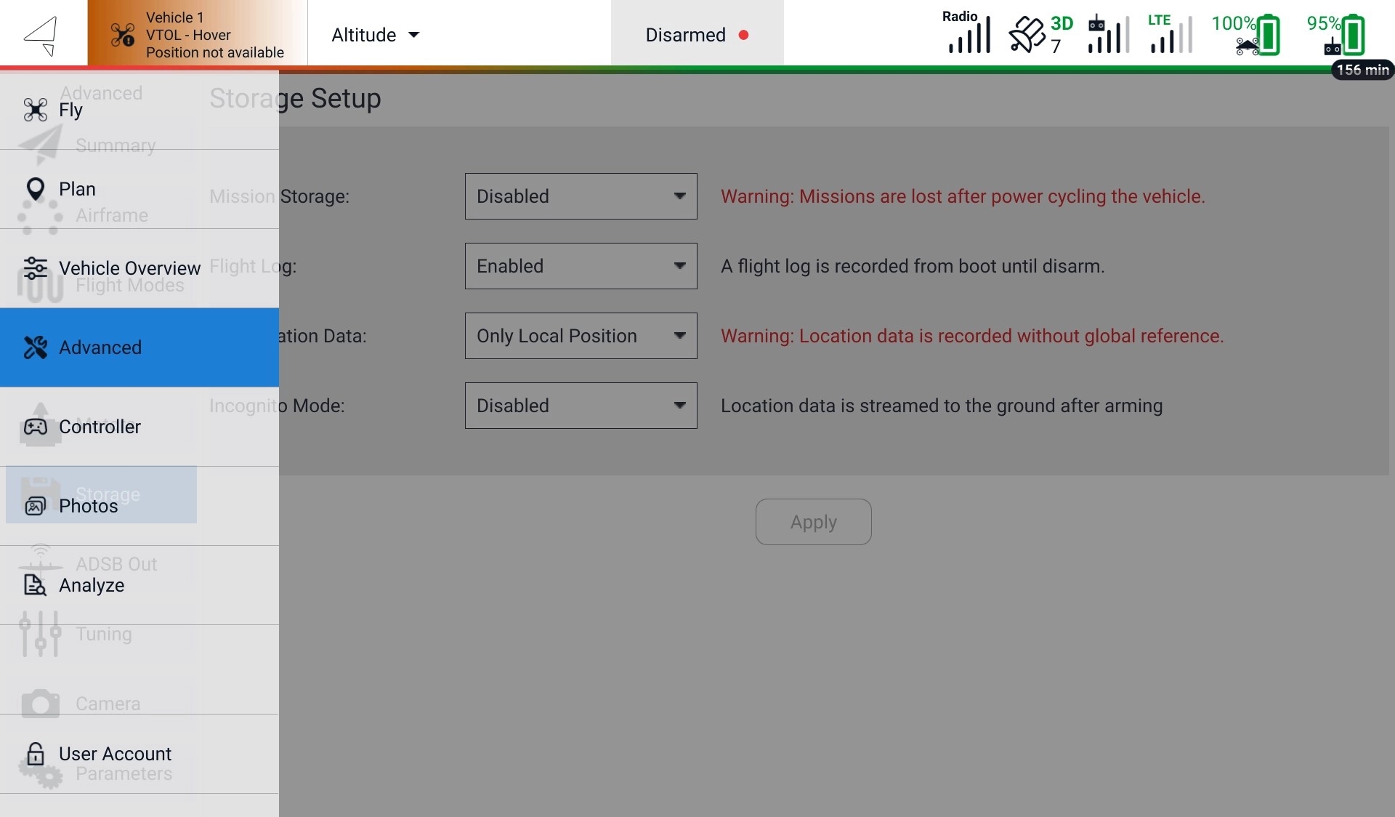Image resolution: width=1395 pixels, height=817 pixels.
Task: Expand the Mission Storage dropdown
Action: [581, 196]
